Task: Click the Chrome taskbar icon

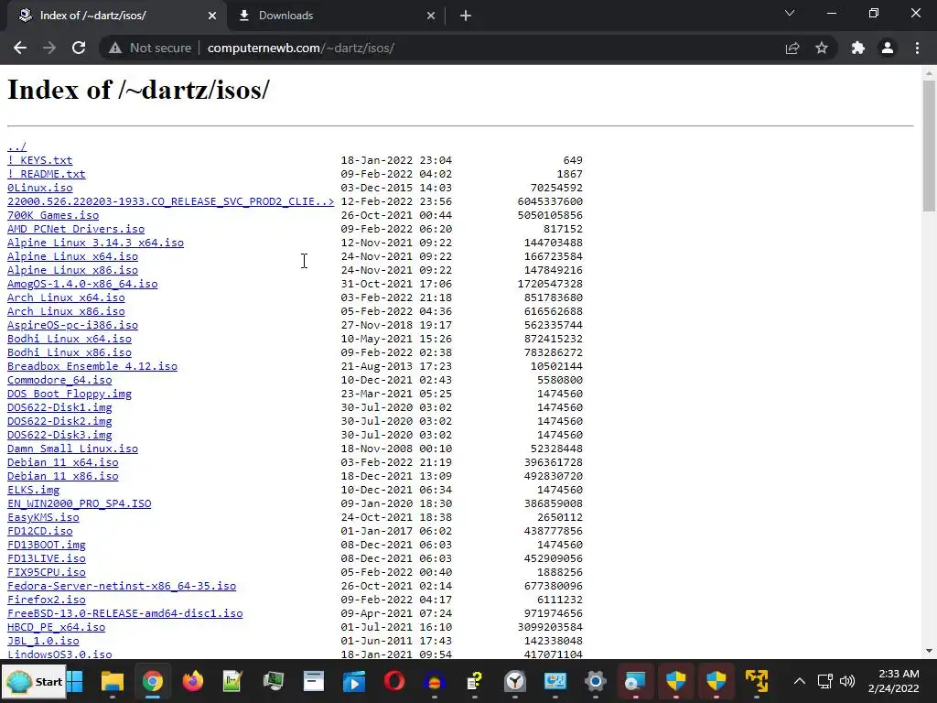Action: click(x=153, y=681)
